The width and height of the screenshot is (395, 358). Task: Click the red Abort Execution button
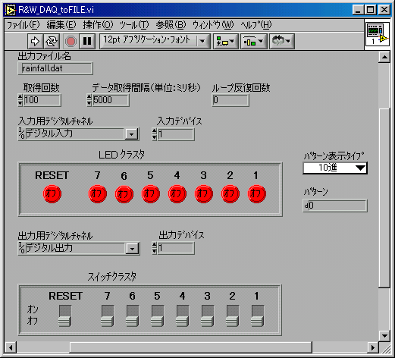coord(71,41)
